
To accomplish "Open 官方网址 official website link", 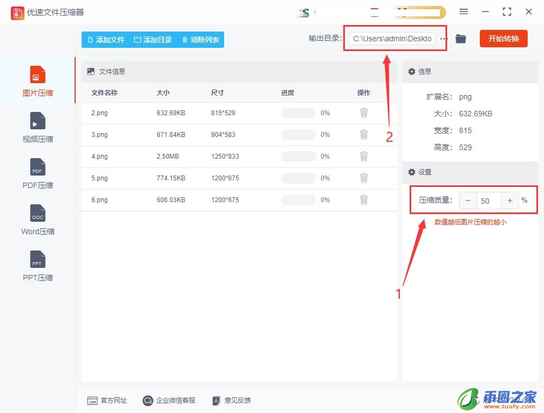I will click(x=107, y=401).
